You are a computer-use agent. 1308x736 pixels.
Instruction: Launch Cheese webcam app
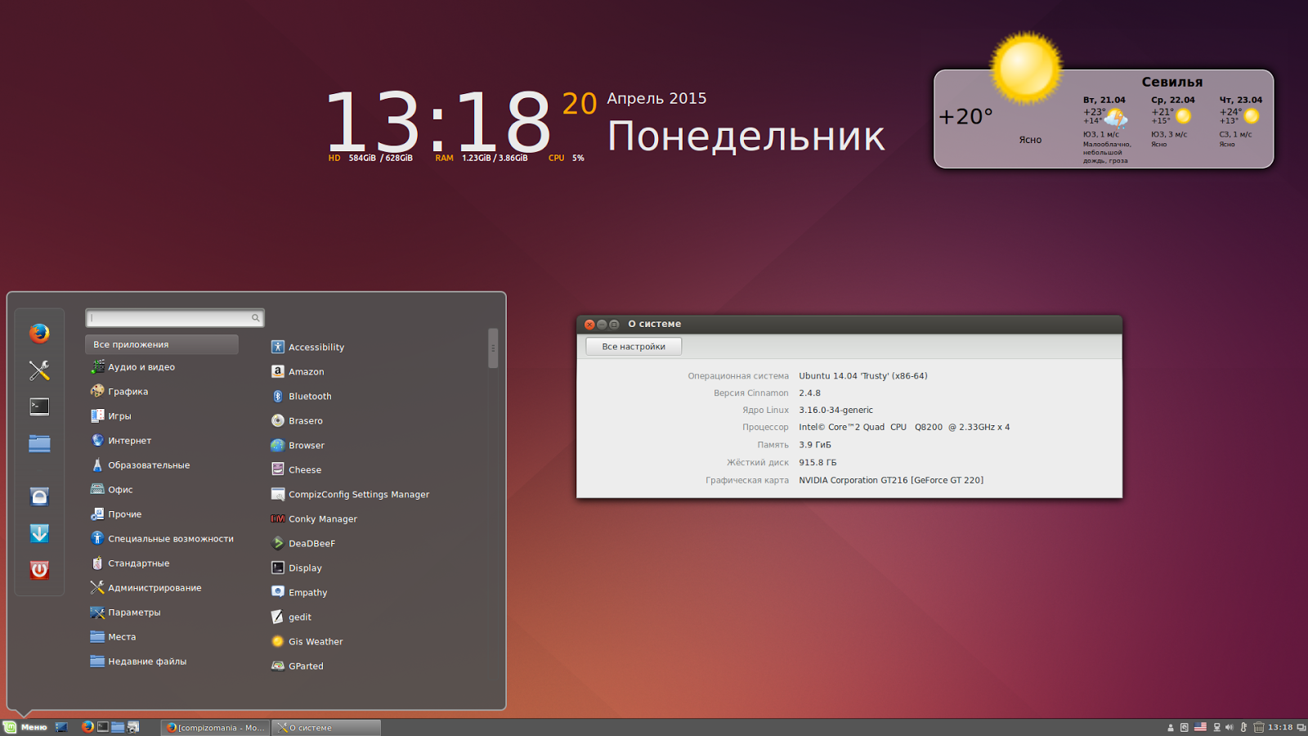click(296, 470)
